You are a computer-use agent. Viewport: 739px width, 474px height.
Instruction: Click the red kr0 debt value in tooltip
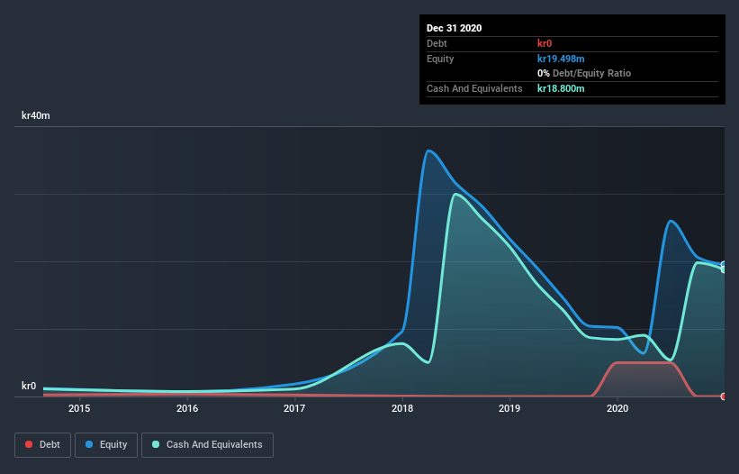(545, 43)
